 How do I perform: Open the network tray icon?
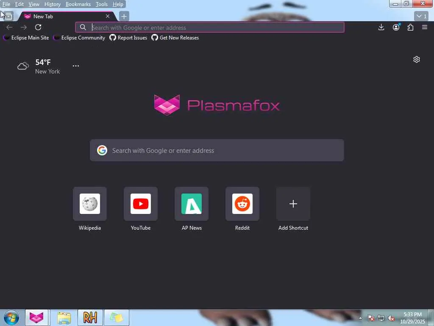381,318
